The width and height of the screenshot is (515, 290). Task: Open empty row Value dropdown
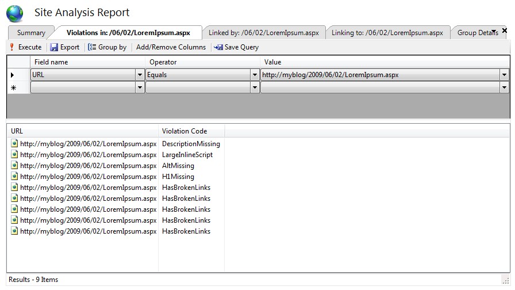(505, 87)
